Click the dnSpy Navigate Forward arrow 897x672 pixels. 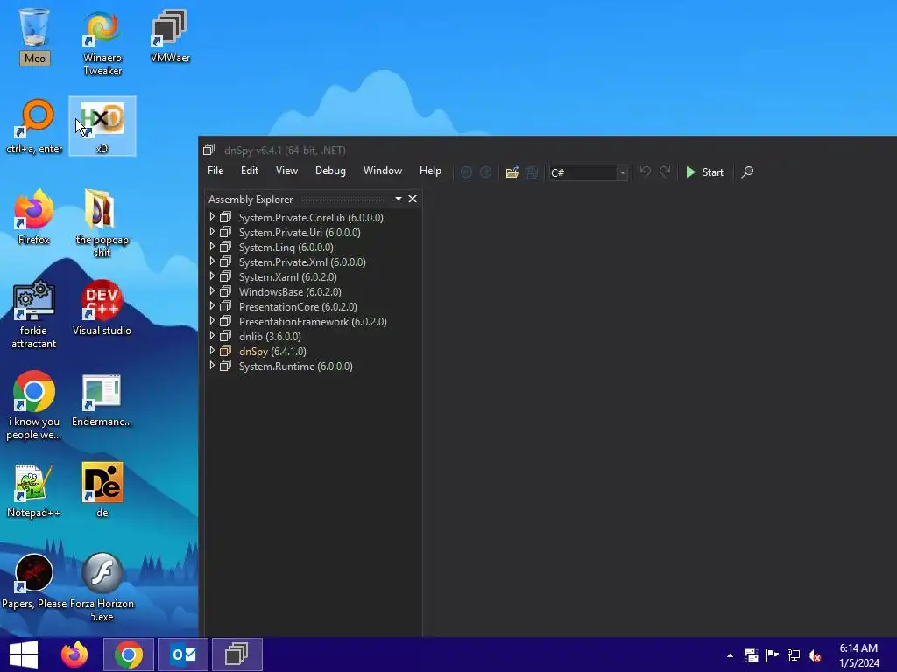[485, 172]
